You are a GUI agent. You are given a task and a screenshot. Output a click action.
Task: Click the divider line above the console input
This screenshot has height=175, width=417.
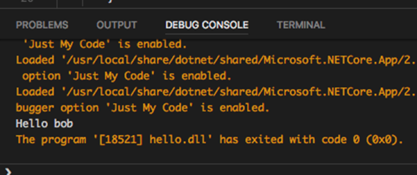[208, 164]
